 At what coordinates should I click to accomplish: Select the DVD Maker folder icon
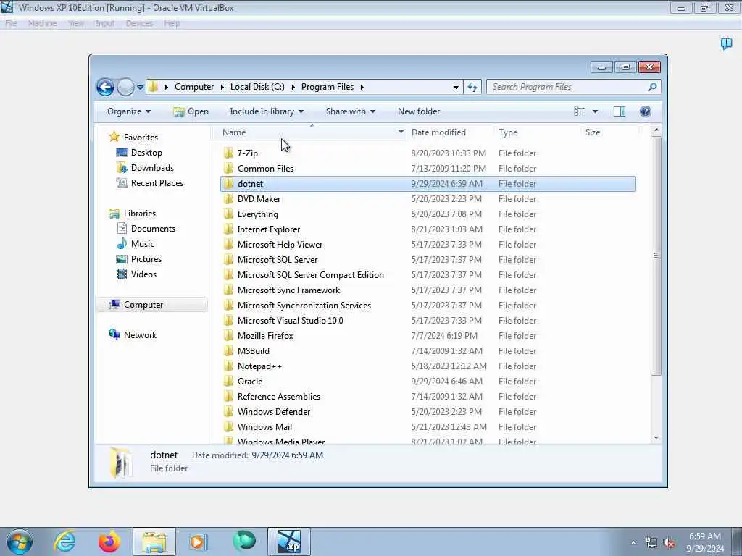pyautogui.click(x=228, y=198)
